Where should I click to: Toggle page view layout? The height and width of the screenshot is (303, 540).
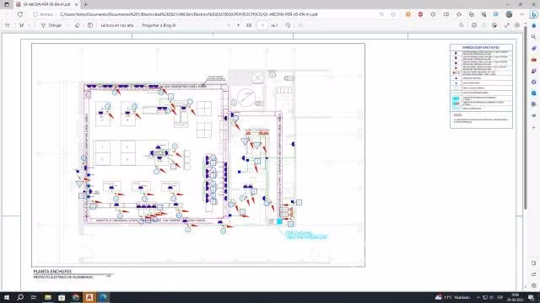pyautogui.click(x=90, y=25)
